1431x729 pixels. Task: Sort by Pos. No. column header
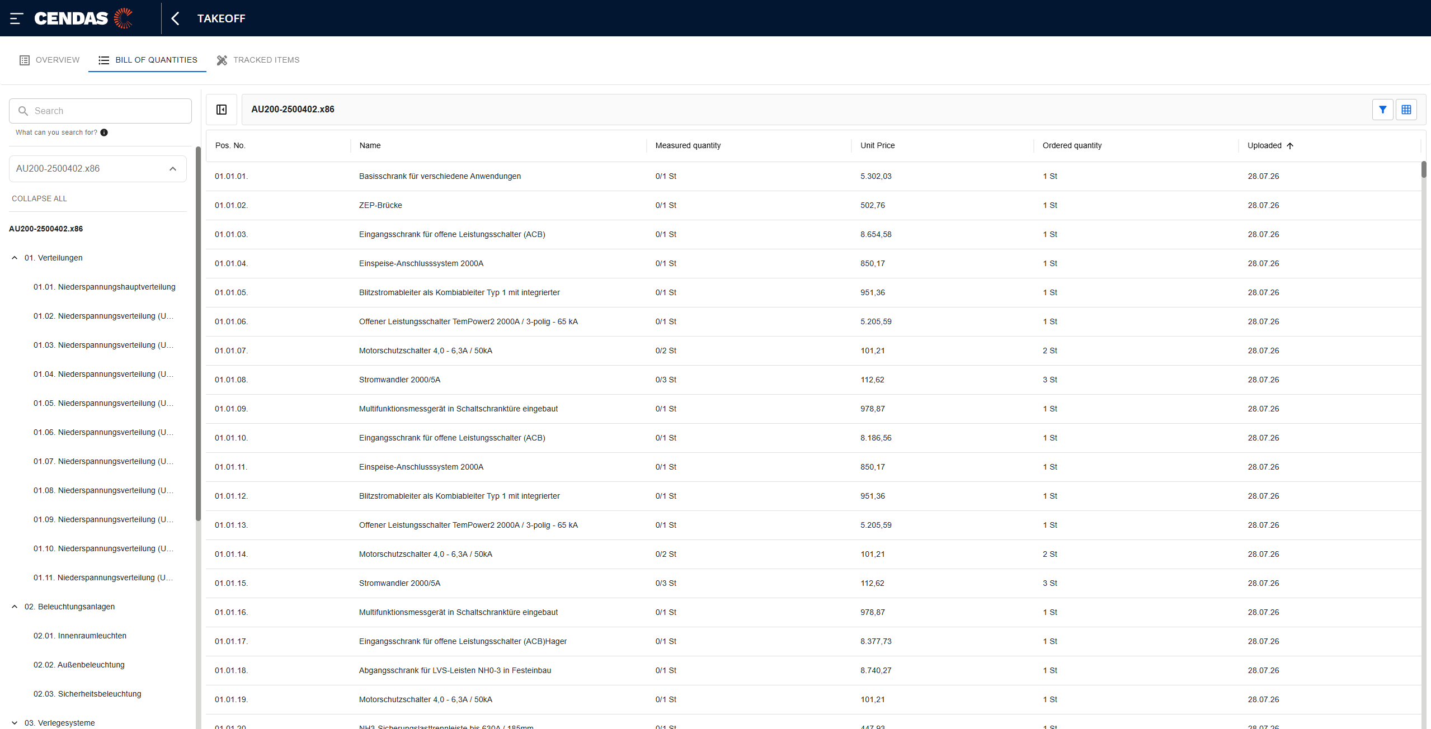click(x=230, y=145)
